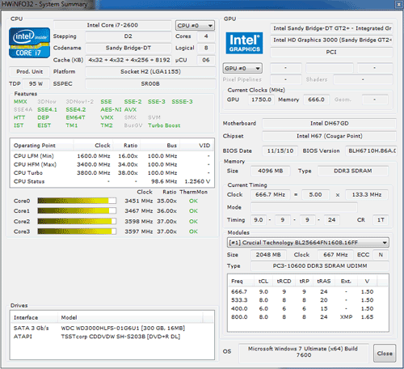Click the µCU 06 field
The image size is (404, 369).
tap(206, 60)
